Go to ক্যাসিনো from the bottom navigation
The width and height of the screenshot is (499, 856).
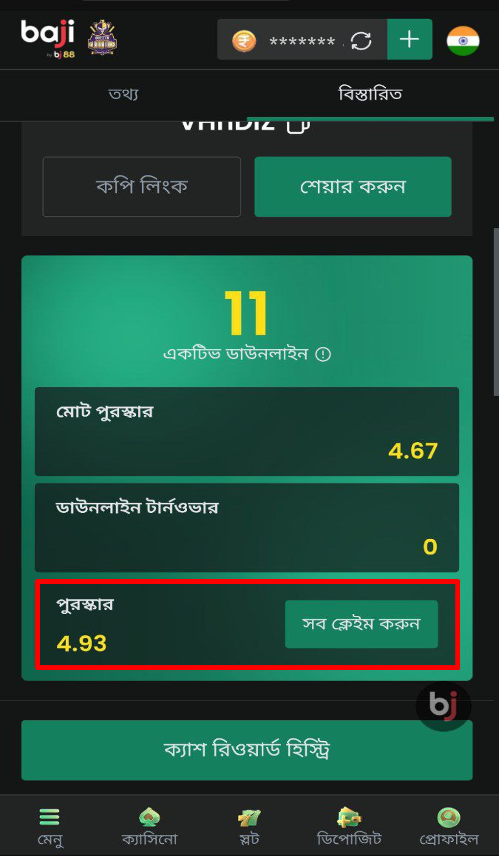coord(150,826)
